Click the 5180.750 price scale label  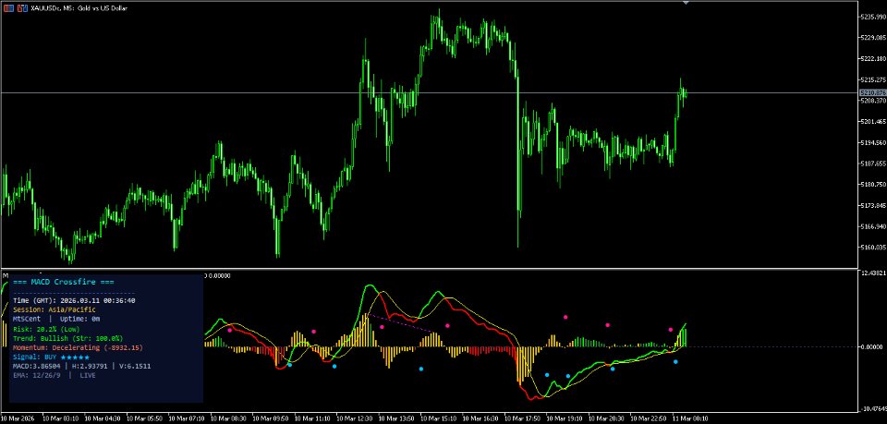(871, 185)
